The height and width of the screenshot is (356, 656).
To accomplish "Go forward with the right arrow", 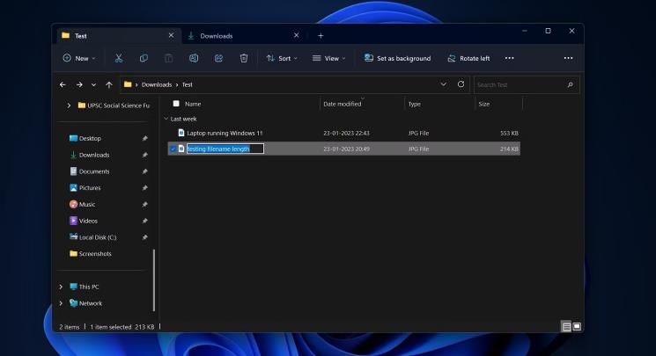I will click(79, 84).
